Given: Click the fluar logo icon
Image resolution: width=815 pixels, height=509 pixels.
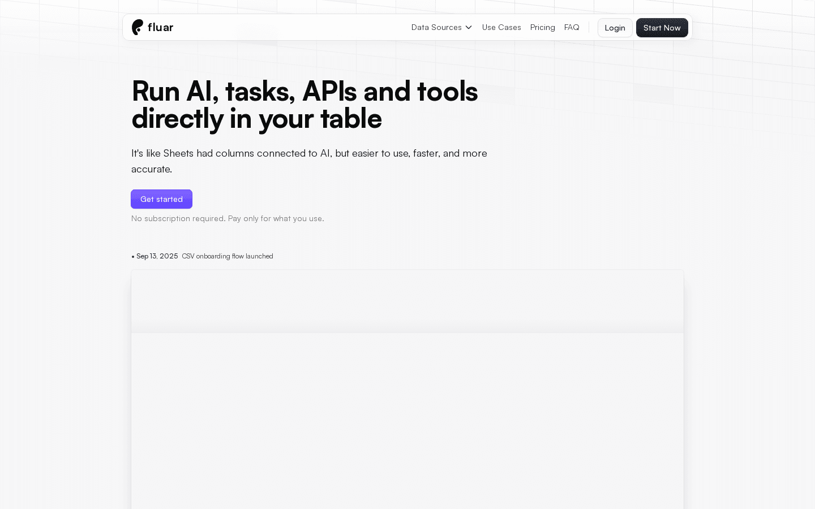Looking at the screenshot, I should (x=137, y=27).
